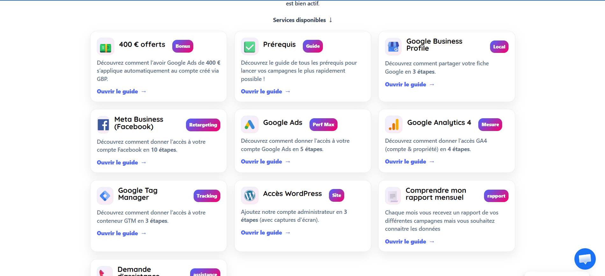Click the Site badge
Screen dimensions: 605x276
click(337, 195)
